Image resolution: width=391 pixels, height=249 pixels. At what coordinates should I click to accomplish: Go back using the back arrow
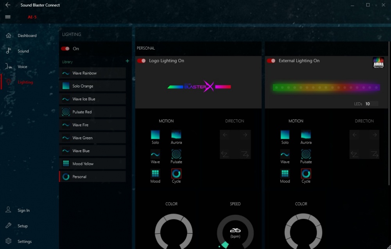tap(8, 5)
